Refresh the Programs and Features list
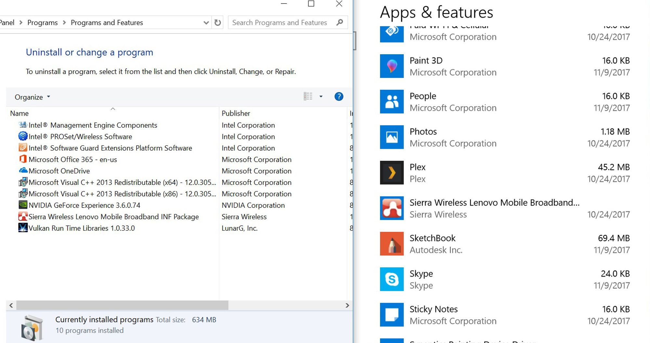The width and height of the screenshot is (650, 343). pyautogui.click(x=218, y=23)
